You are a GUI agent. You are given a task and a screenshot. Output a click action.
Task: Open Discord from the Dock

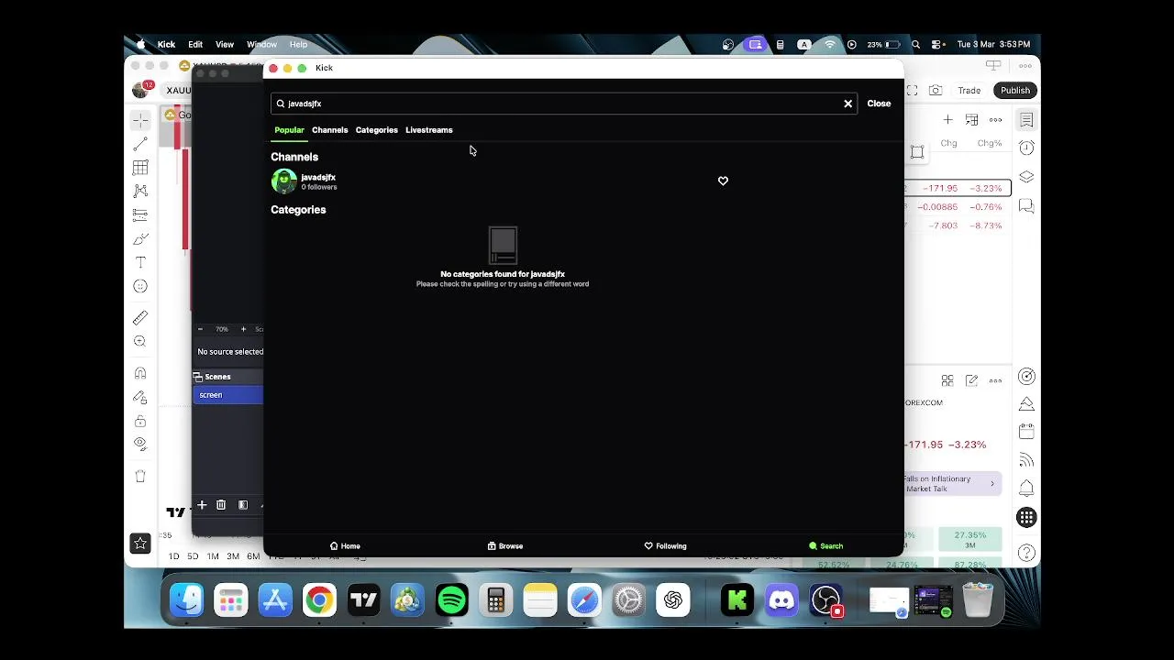tap(781, 600)
